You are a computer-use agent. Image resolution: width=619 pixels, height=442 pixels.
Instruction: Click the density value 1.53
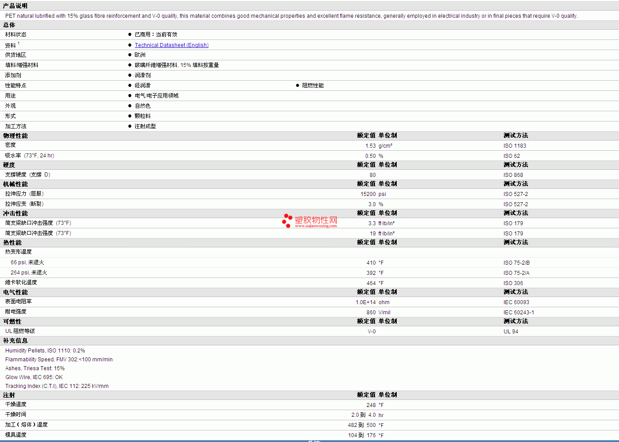(371, 146)
